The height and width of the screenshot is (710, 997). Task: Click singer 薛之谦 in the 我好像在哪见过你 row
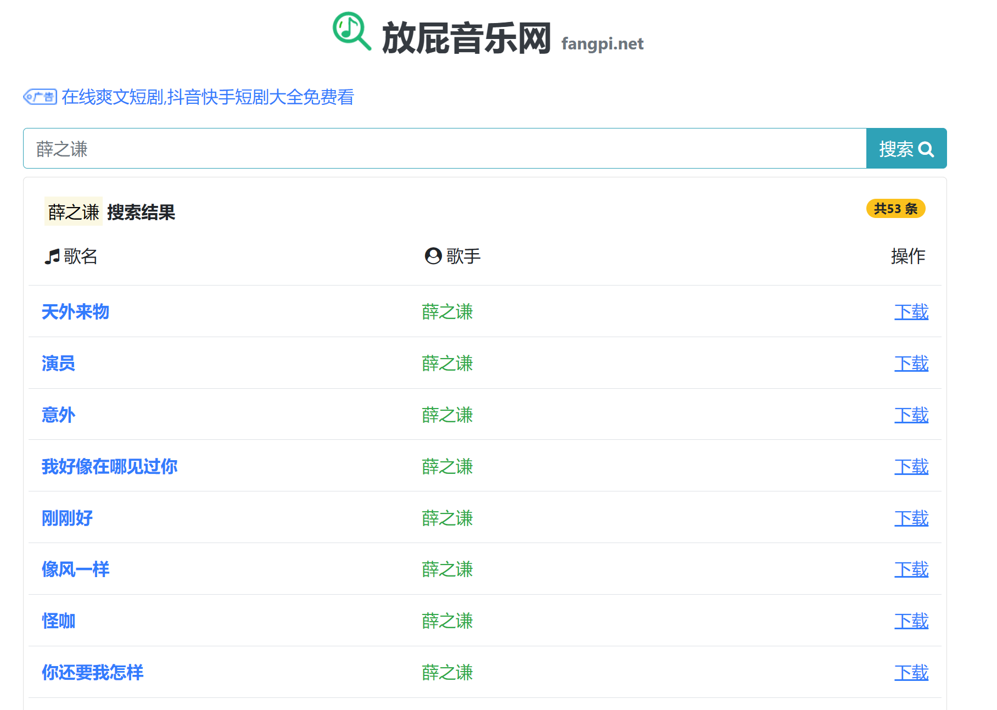coord(447,466)
